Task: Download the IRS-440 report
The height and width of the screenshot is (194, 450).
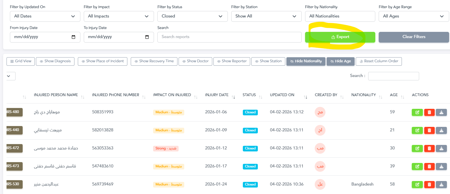Action: [442, 130]
